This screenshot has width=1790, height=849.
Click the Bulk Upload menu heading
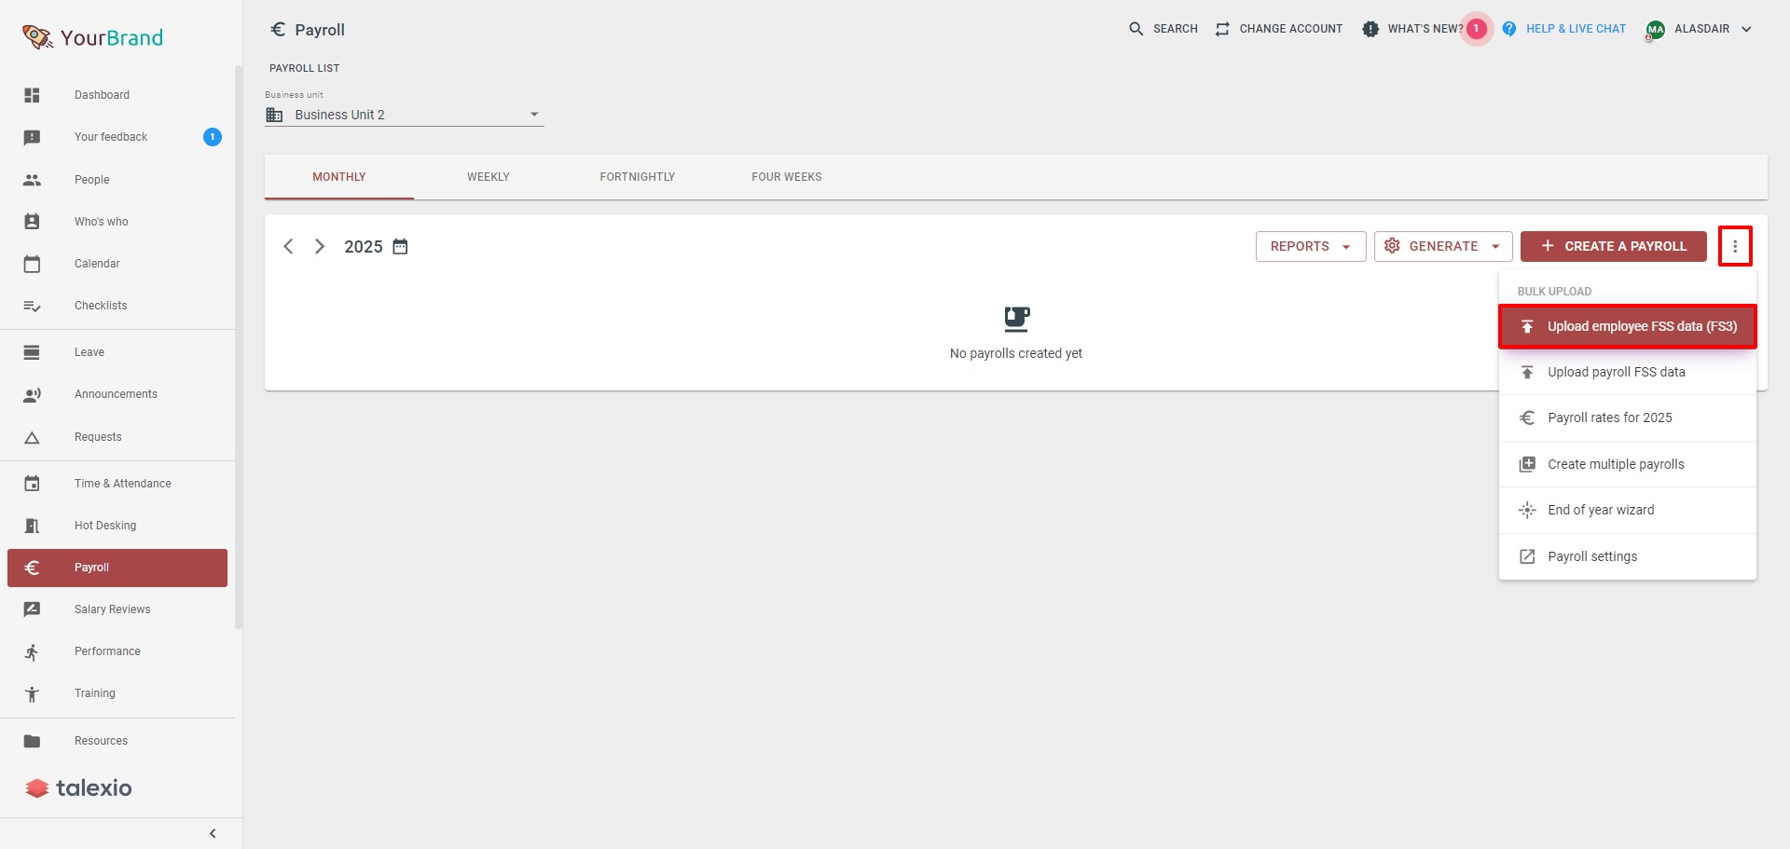[1554, 292]
